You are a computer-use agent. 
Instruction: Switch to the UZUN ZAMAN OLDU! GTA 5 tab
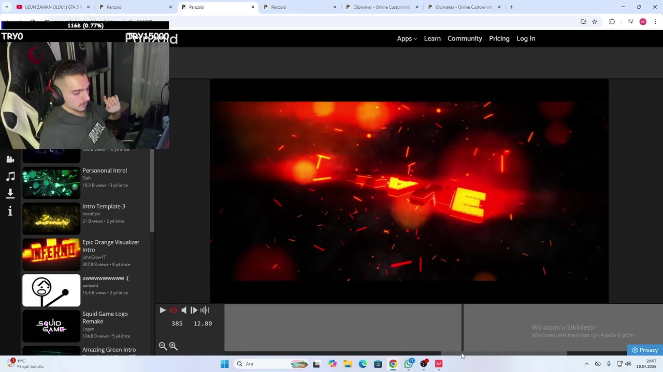point(53,7)
